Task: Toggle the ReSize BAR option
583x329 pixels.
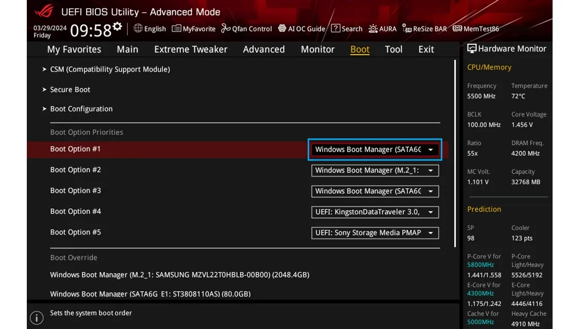Action: click(x=430, y=29)
